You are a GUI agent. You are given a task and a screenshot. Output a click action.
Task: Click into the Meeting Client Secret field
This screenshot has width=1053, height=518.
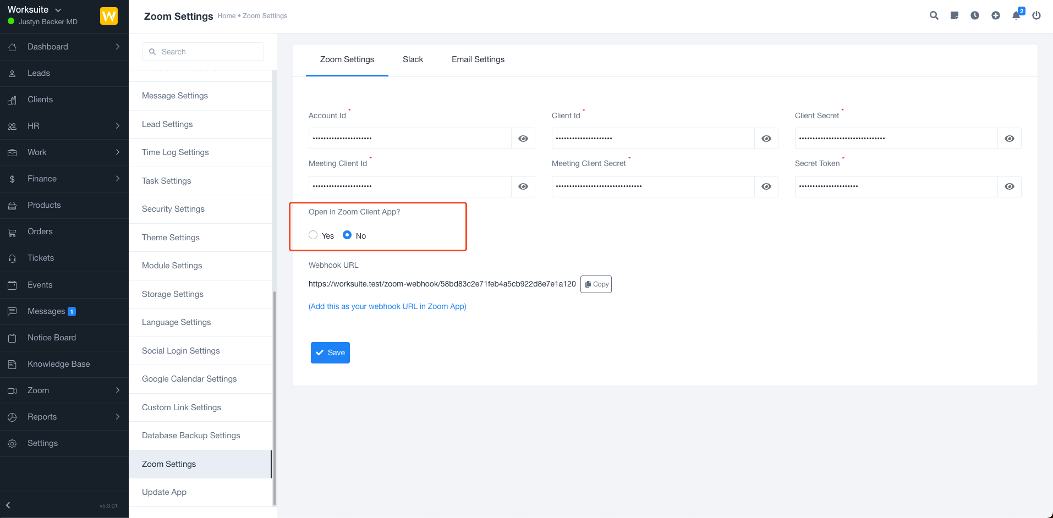(x=653, y=186)
